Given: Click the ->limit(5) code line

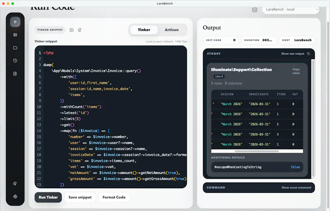Looking at the screenshot, I should click(x=70, y=119).
